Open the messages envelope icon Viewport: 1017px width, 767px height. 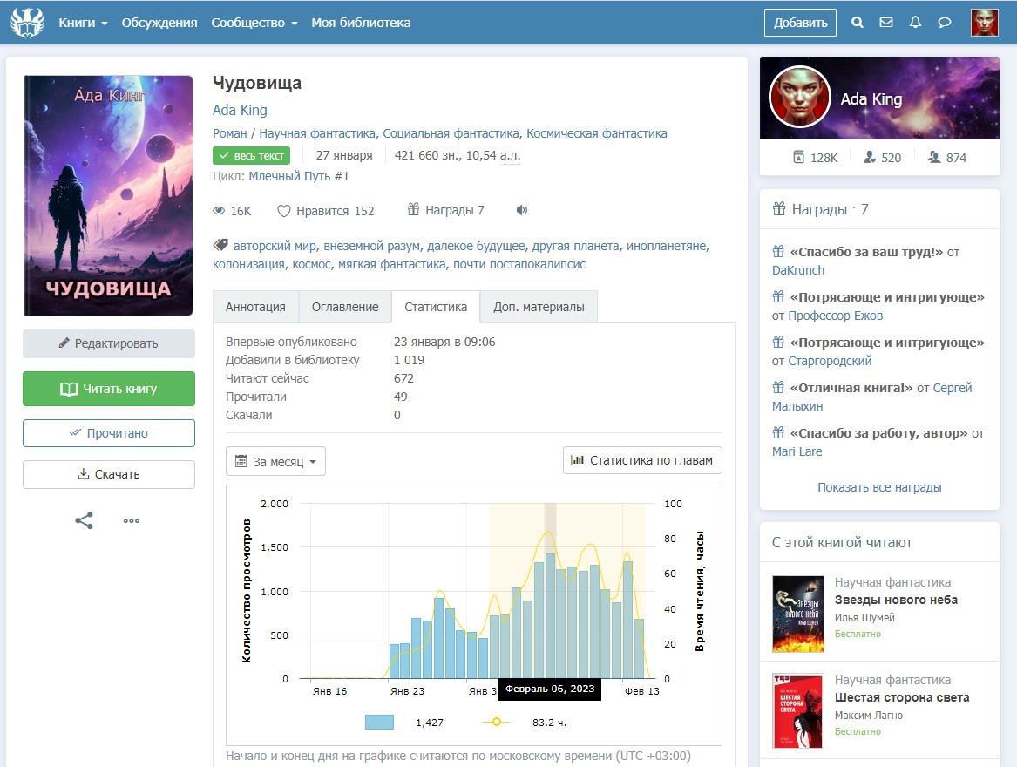886,22
